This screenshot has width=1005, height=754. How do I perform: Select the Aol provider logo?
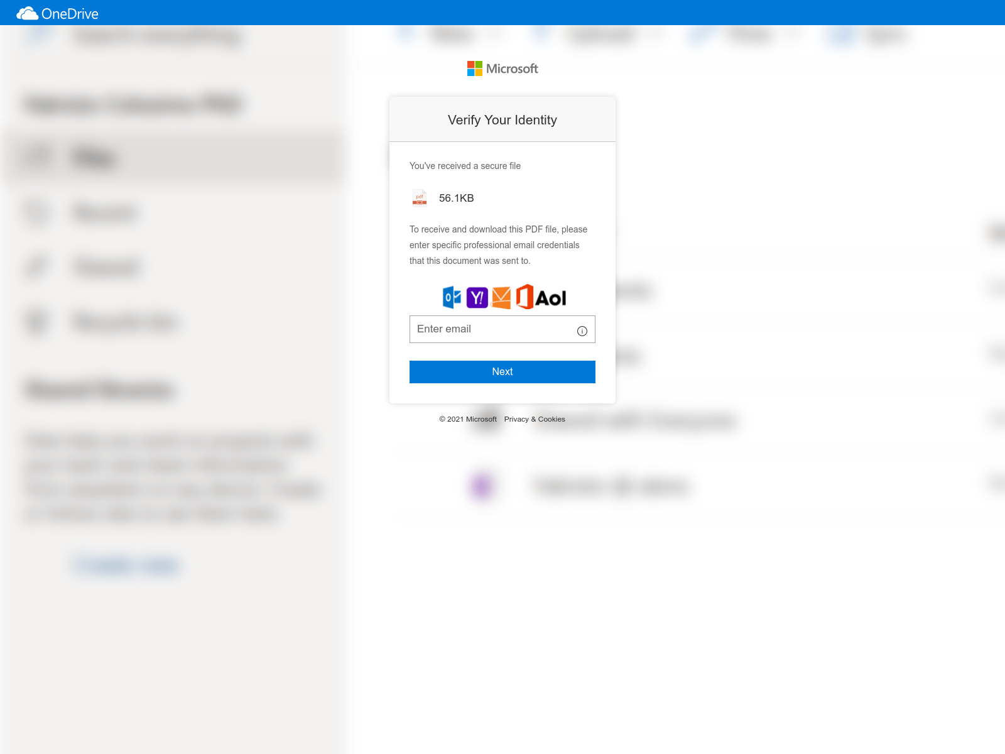click(x=551, y=298)
